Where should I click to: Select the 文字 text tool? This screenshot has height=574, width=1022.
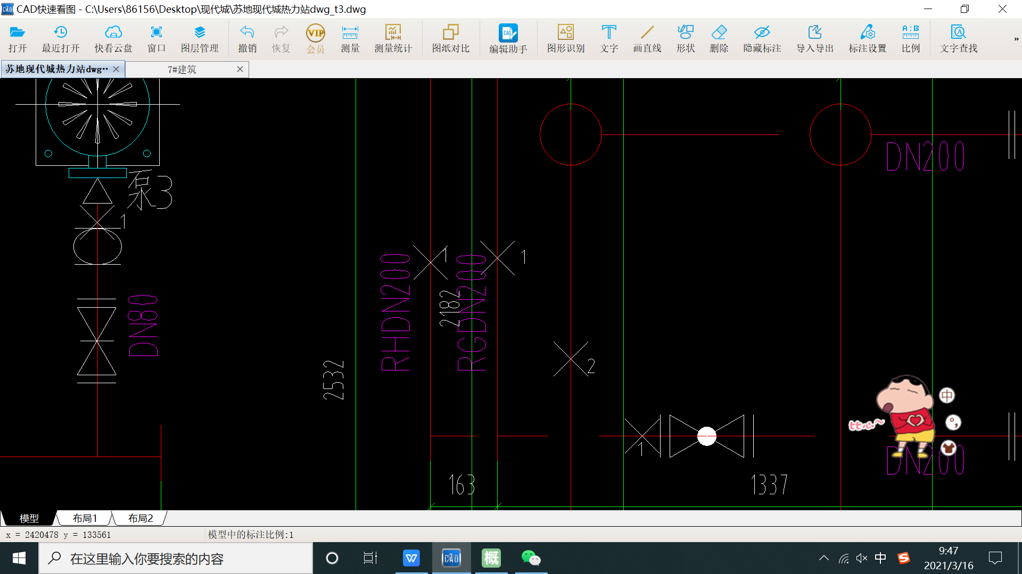click(609, 39)
